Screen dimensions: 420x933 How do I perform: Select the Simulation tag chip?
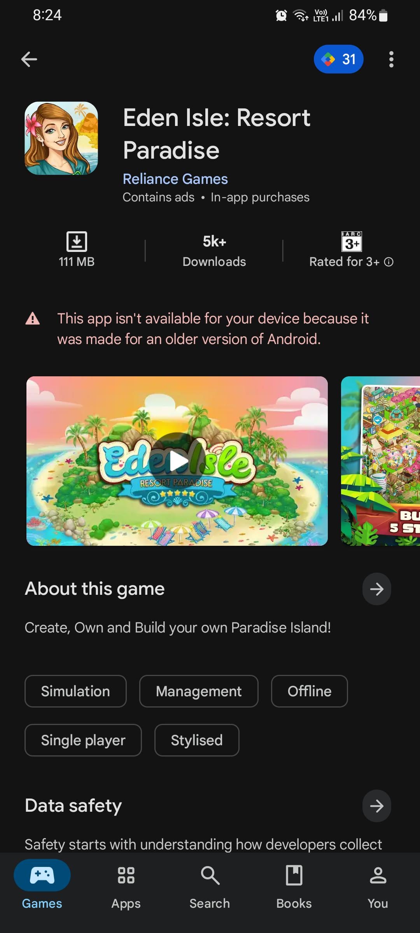(75, 691)
